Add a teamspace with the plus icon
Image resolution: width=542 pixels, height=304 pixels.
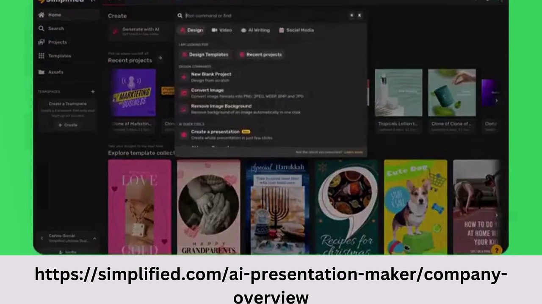point(93,92)
